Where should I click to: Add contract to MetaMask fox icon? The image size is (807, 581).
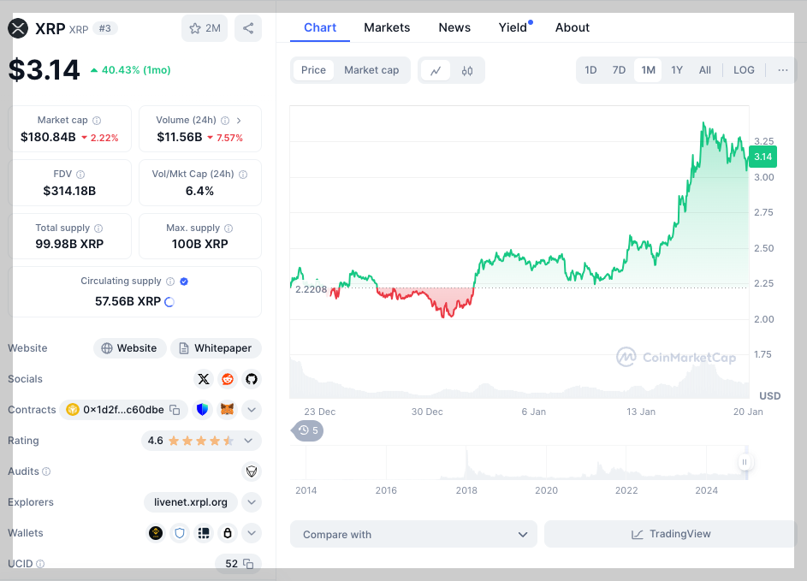click(227, 410)
